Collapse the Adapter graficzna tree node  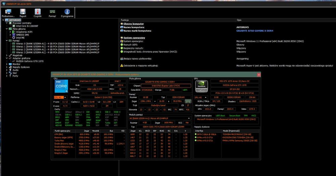click(x=7, y=58)
